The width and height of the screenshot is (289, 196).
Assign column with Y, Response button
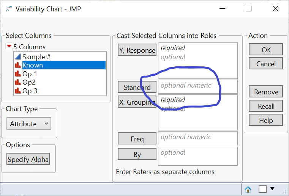pyautogui.click(x=137, y=50)
